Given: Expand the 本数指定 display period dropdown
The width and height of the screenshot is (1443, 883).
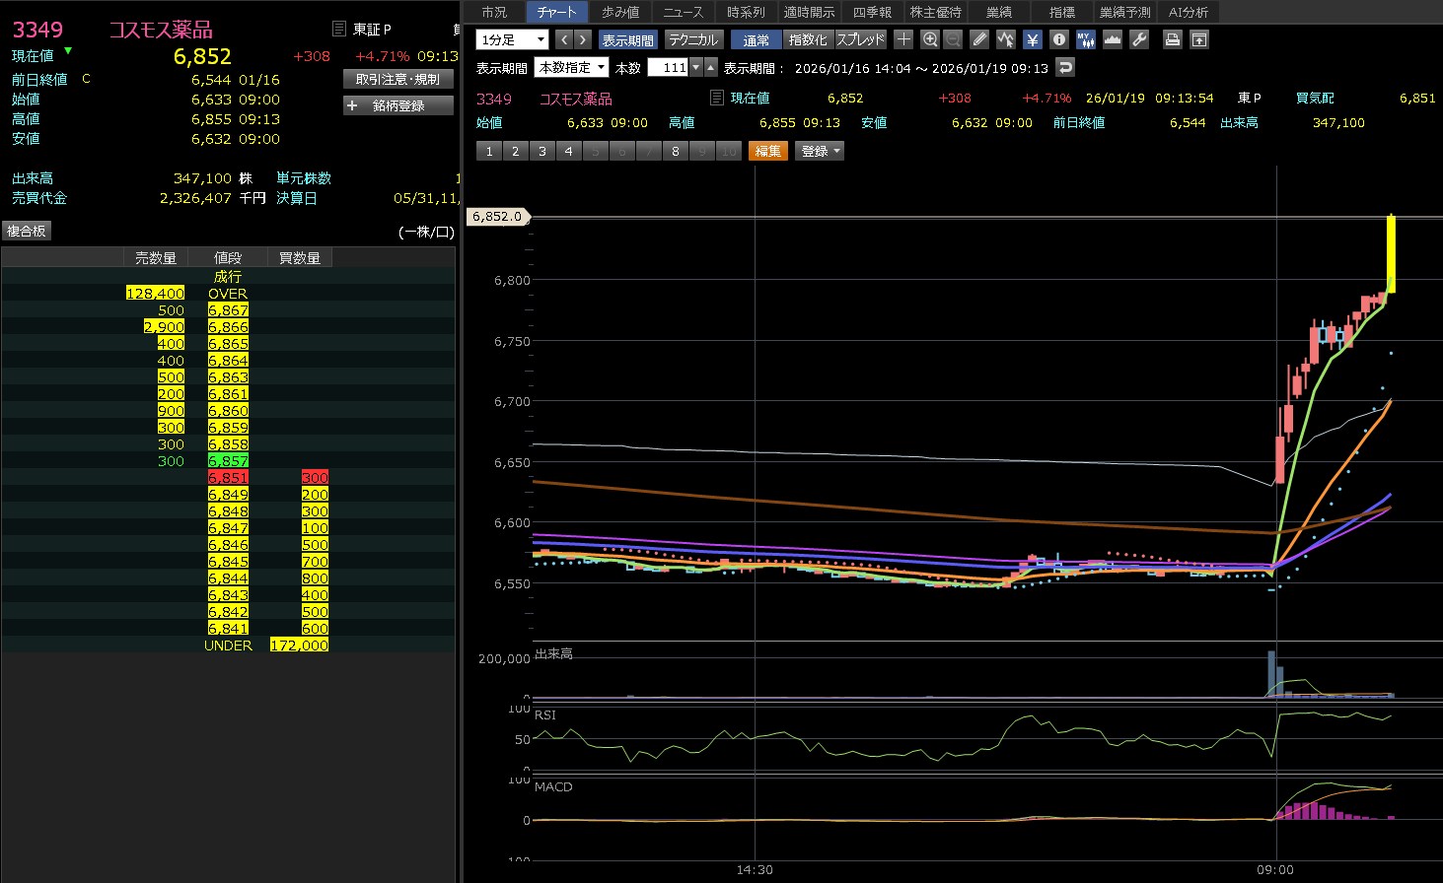Looking at the screenshot, I should coord(571,67).
